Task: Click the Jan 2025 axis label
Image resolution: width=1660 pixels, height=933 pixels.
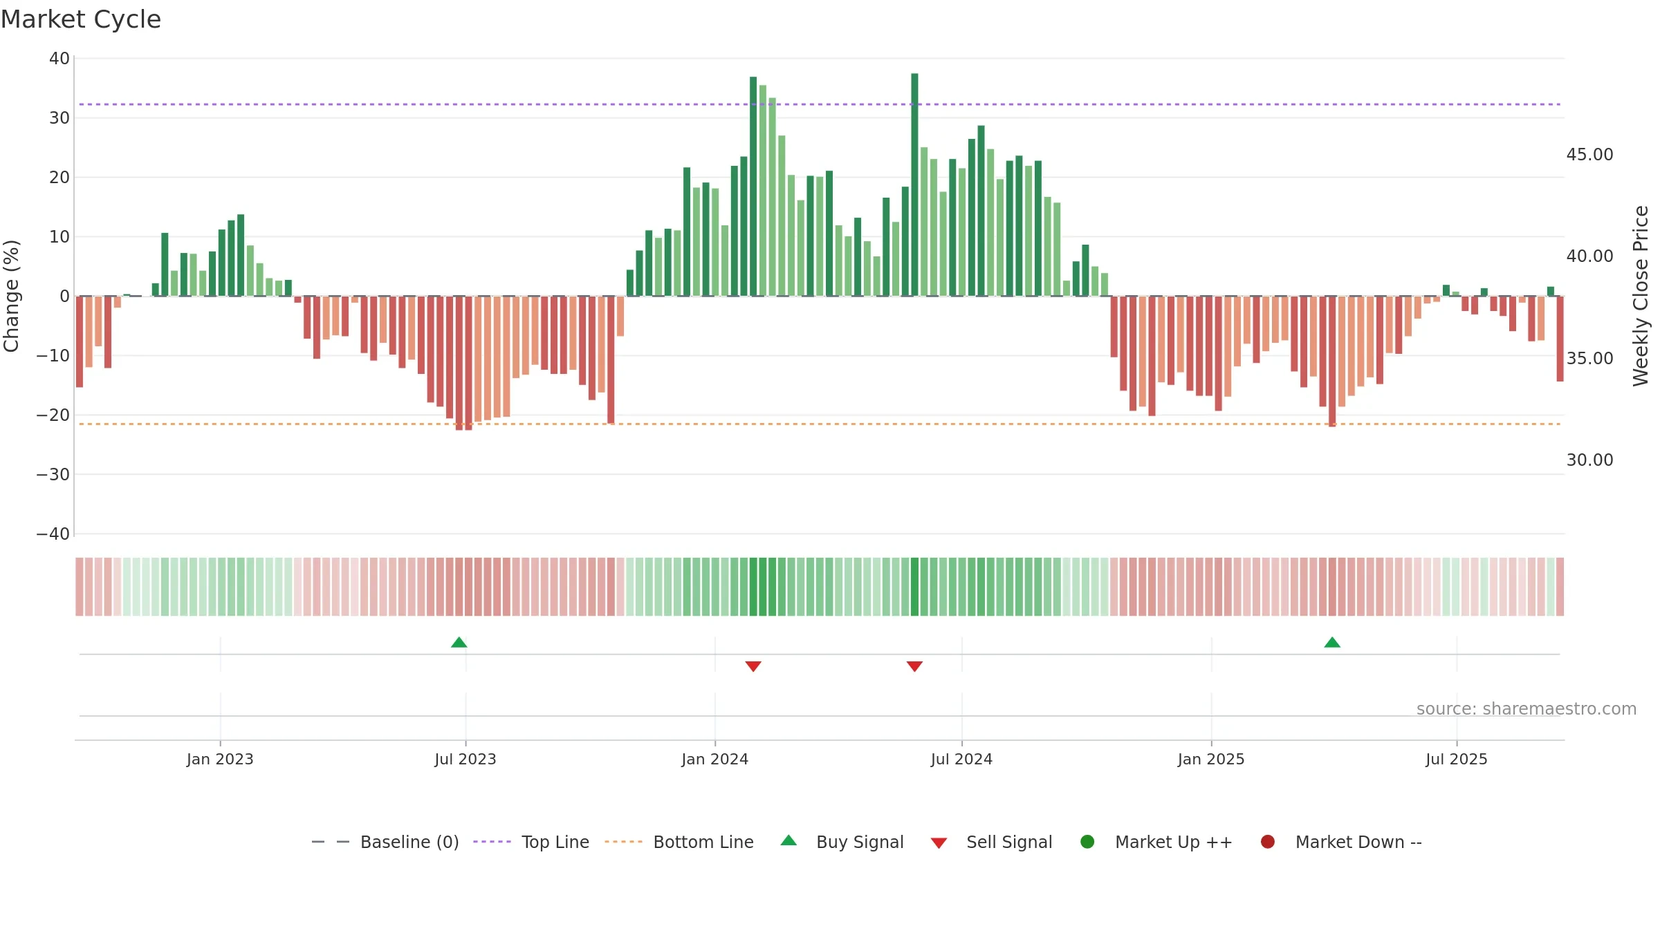Action: 1211,760
